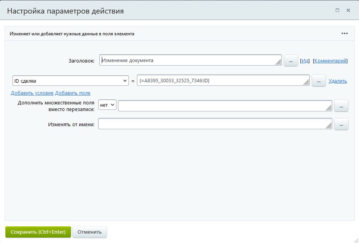Viewport: 359px width, 243px height.
Task: Close the action settings dialog
Action: pos(348,10)
